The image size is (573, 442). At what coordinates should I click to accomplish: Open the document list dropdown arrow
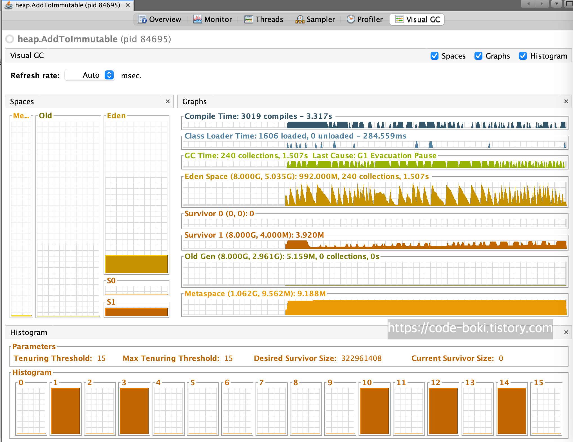(x=556, y=4)
